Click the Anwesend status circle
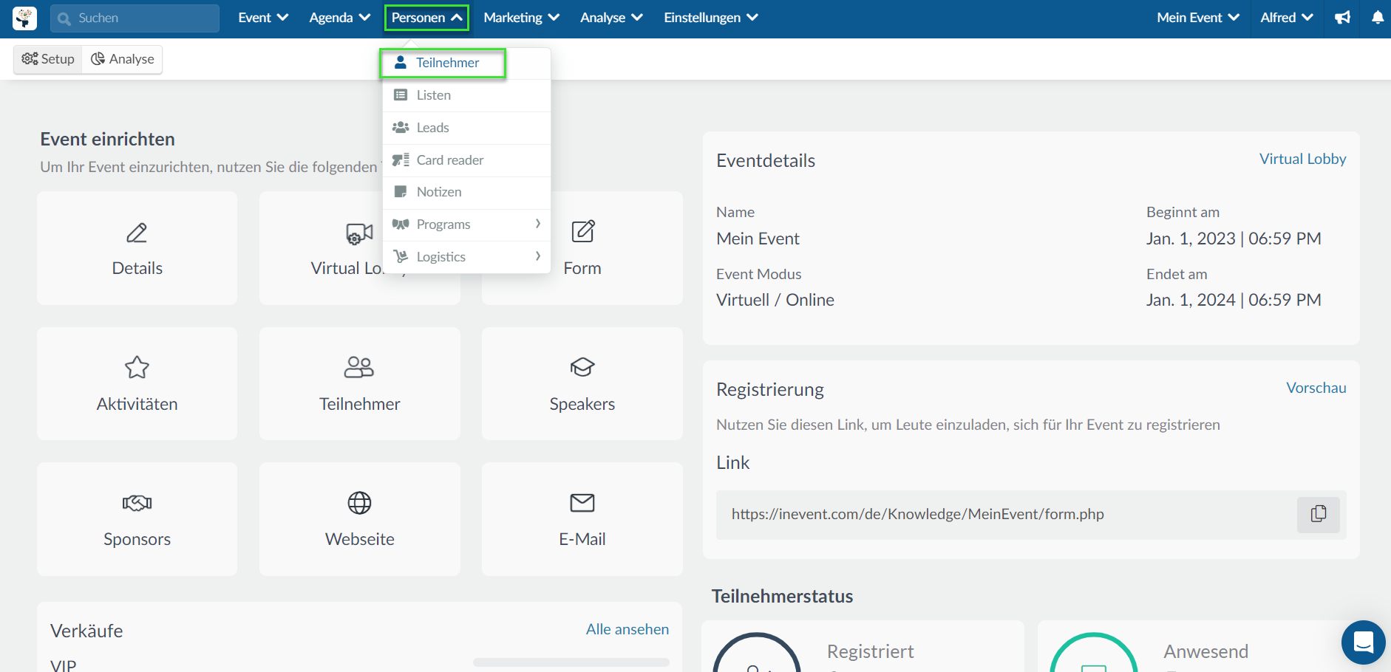This screenshot has width=1391, height=672. click(1093, 654)
